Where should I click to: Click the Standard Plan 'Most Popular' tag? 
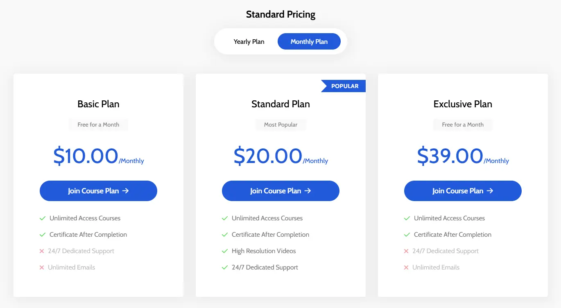tap(280, 125)
